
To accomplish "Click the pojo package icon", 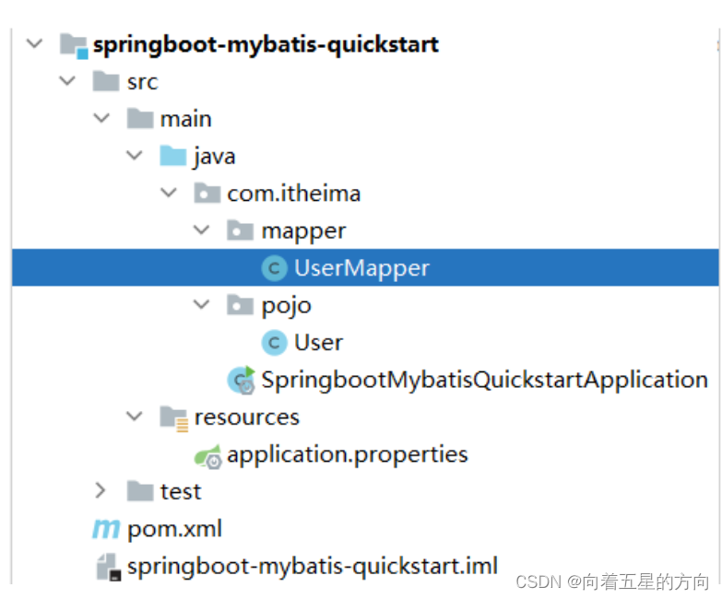I will 241,304.
